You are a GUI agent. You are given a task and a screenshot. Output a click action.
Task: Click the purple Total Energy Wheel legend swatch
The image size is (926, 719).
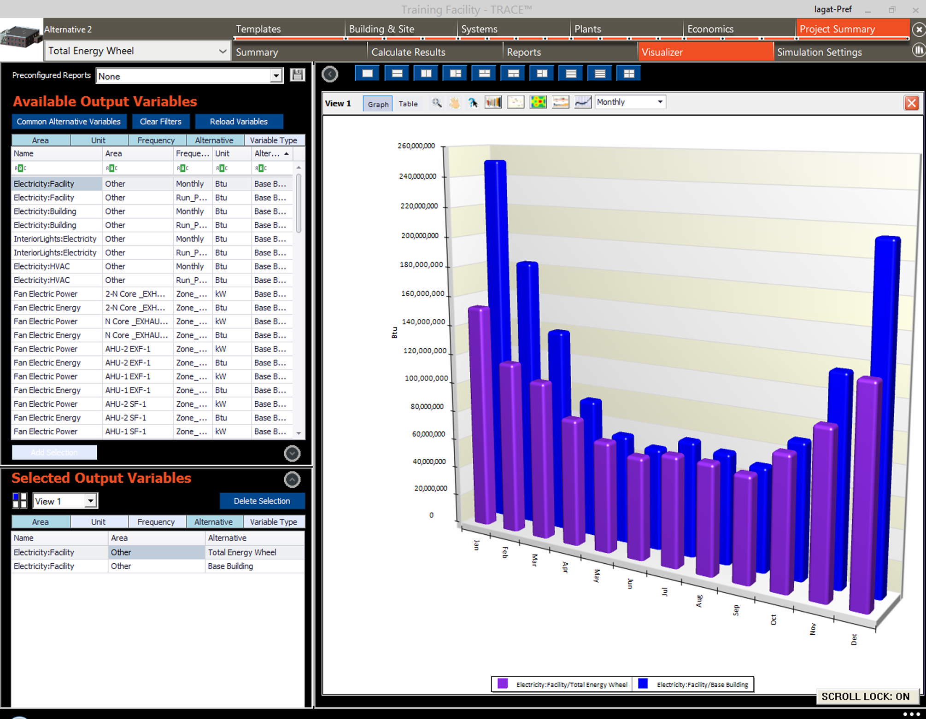pos(502,684)
